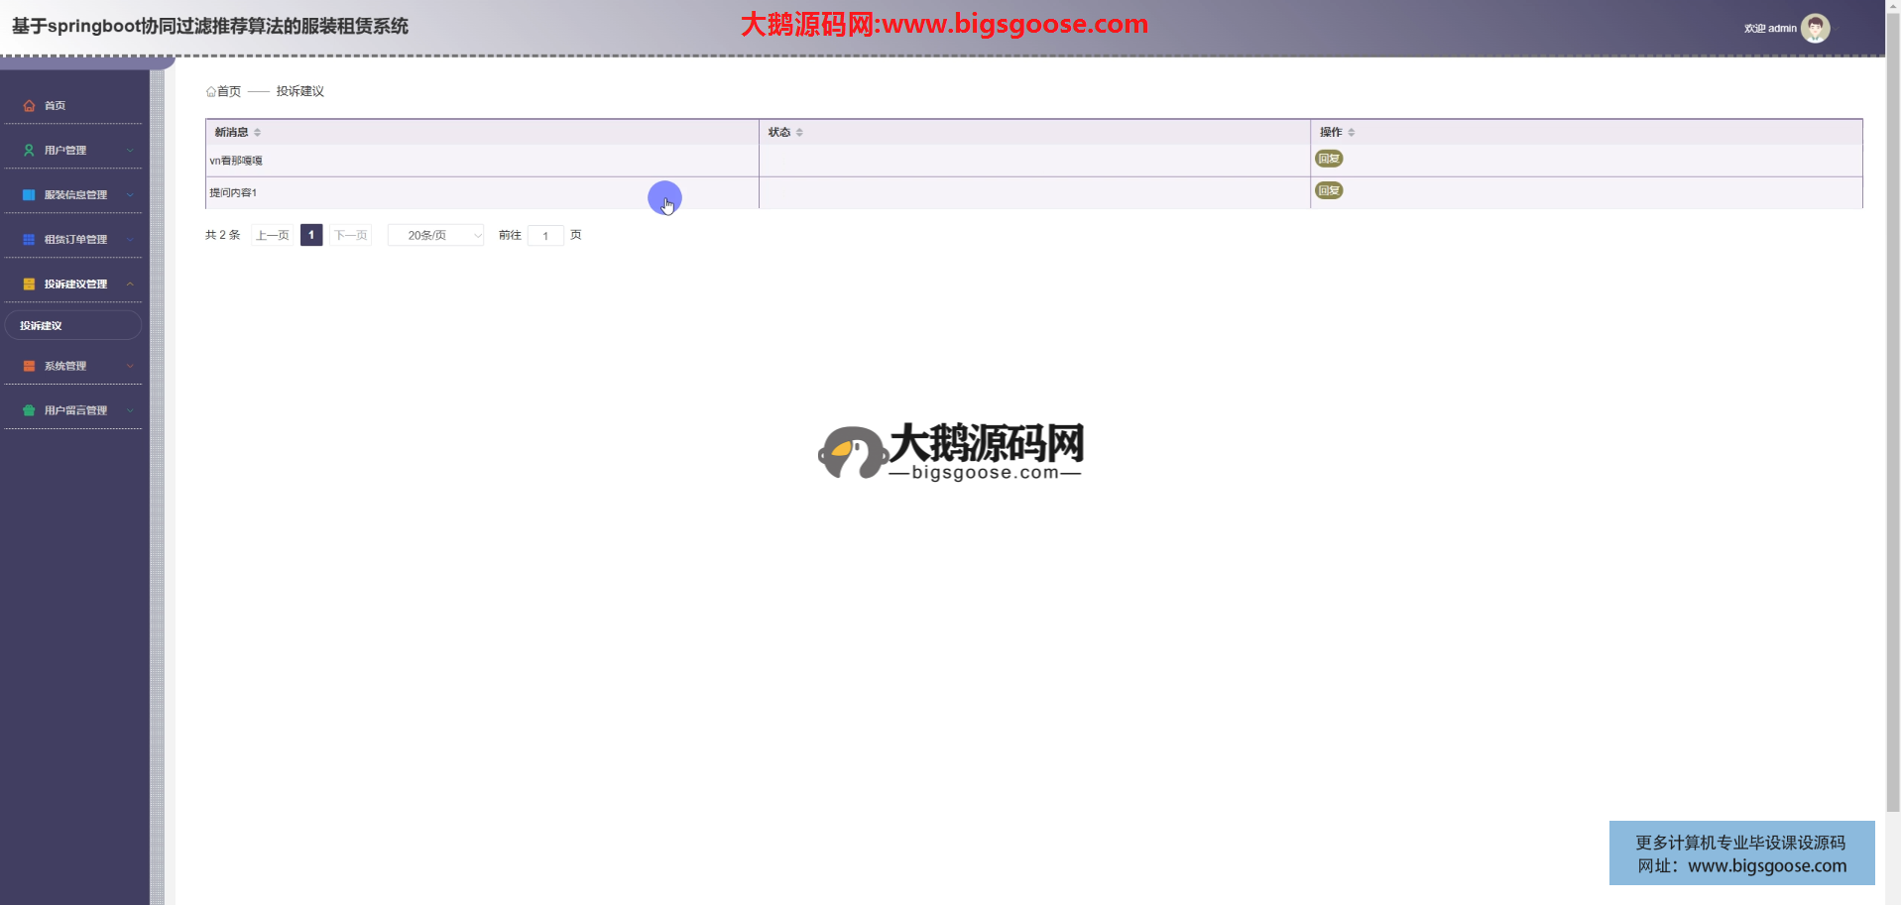Image resolution: width=1901 pixels, height=905 pixels.
Task: Click the 首页 house icon in sidebar
Action: point(29,106)
